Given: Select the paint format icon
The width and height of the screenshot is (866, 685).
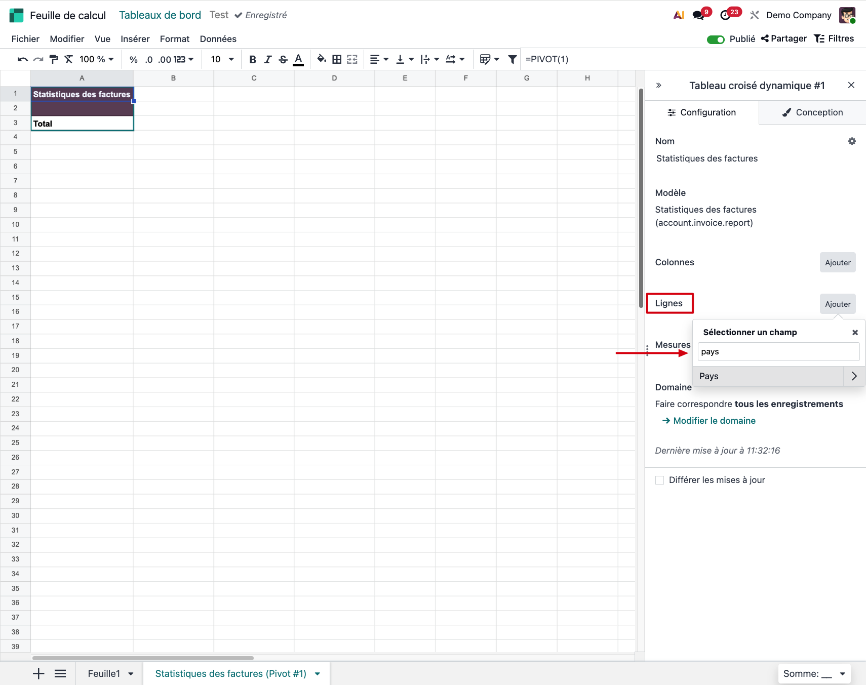Looking at the screenshot, I should coord(53,60).
